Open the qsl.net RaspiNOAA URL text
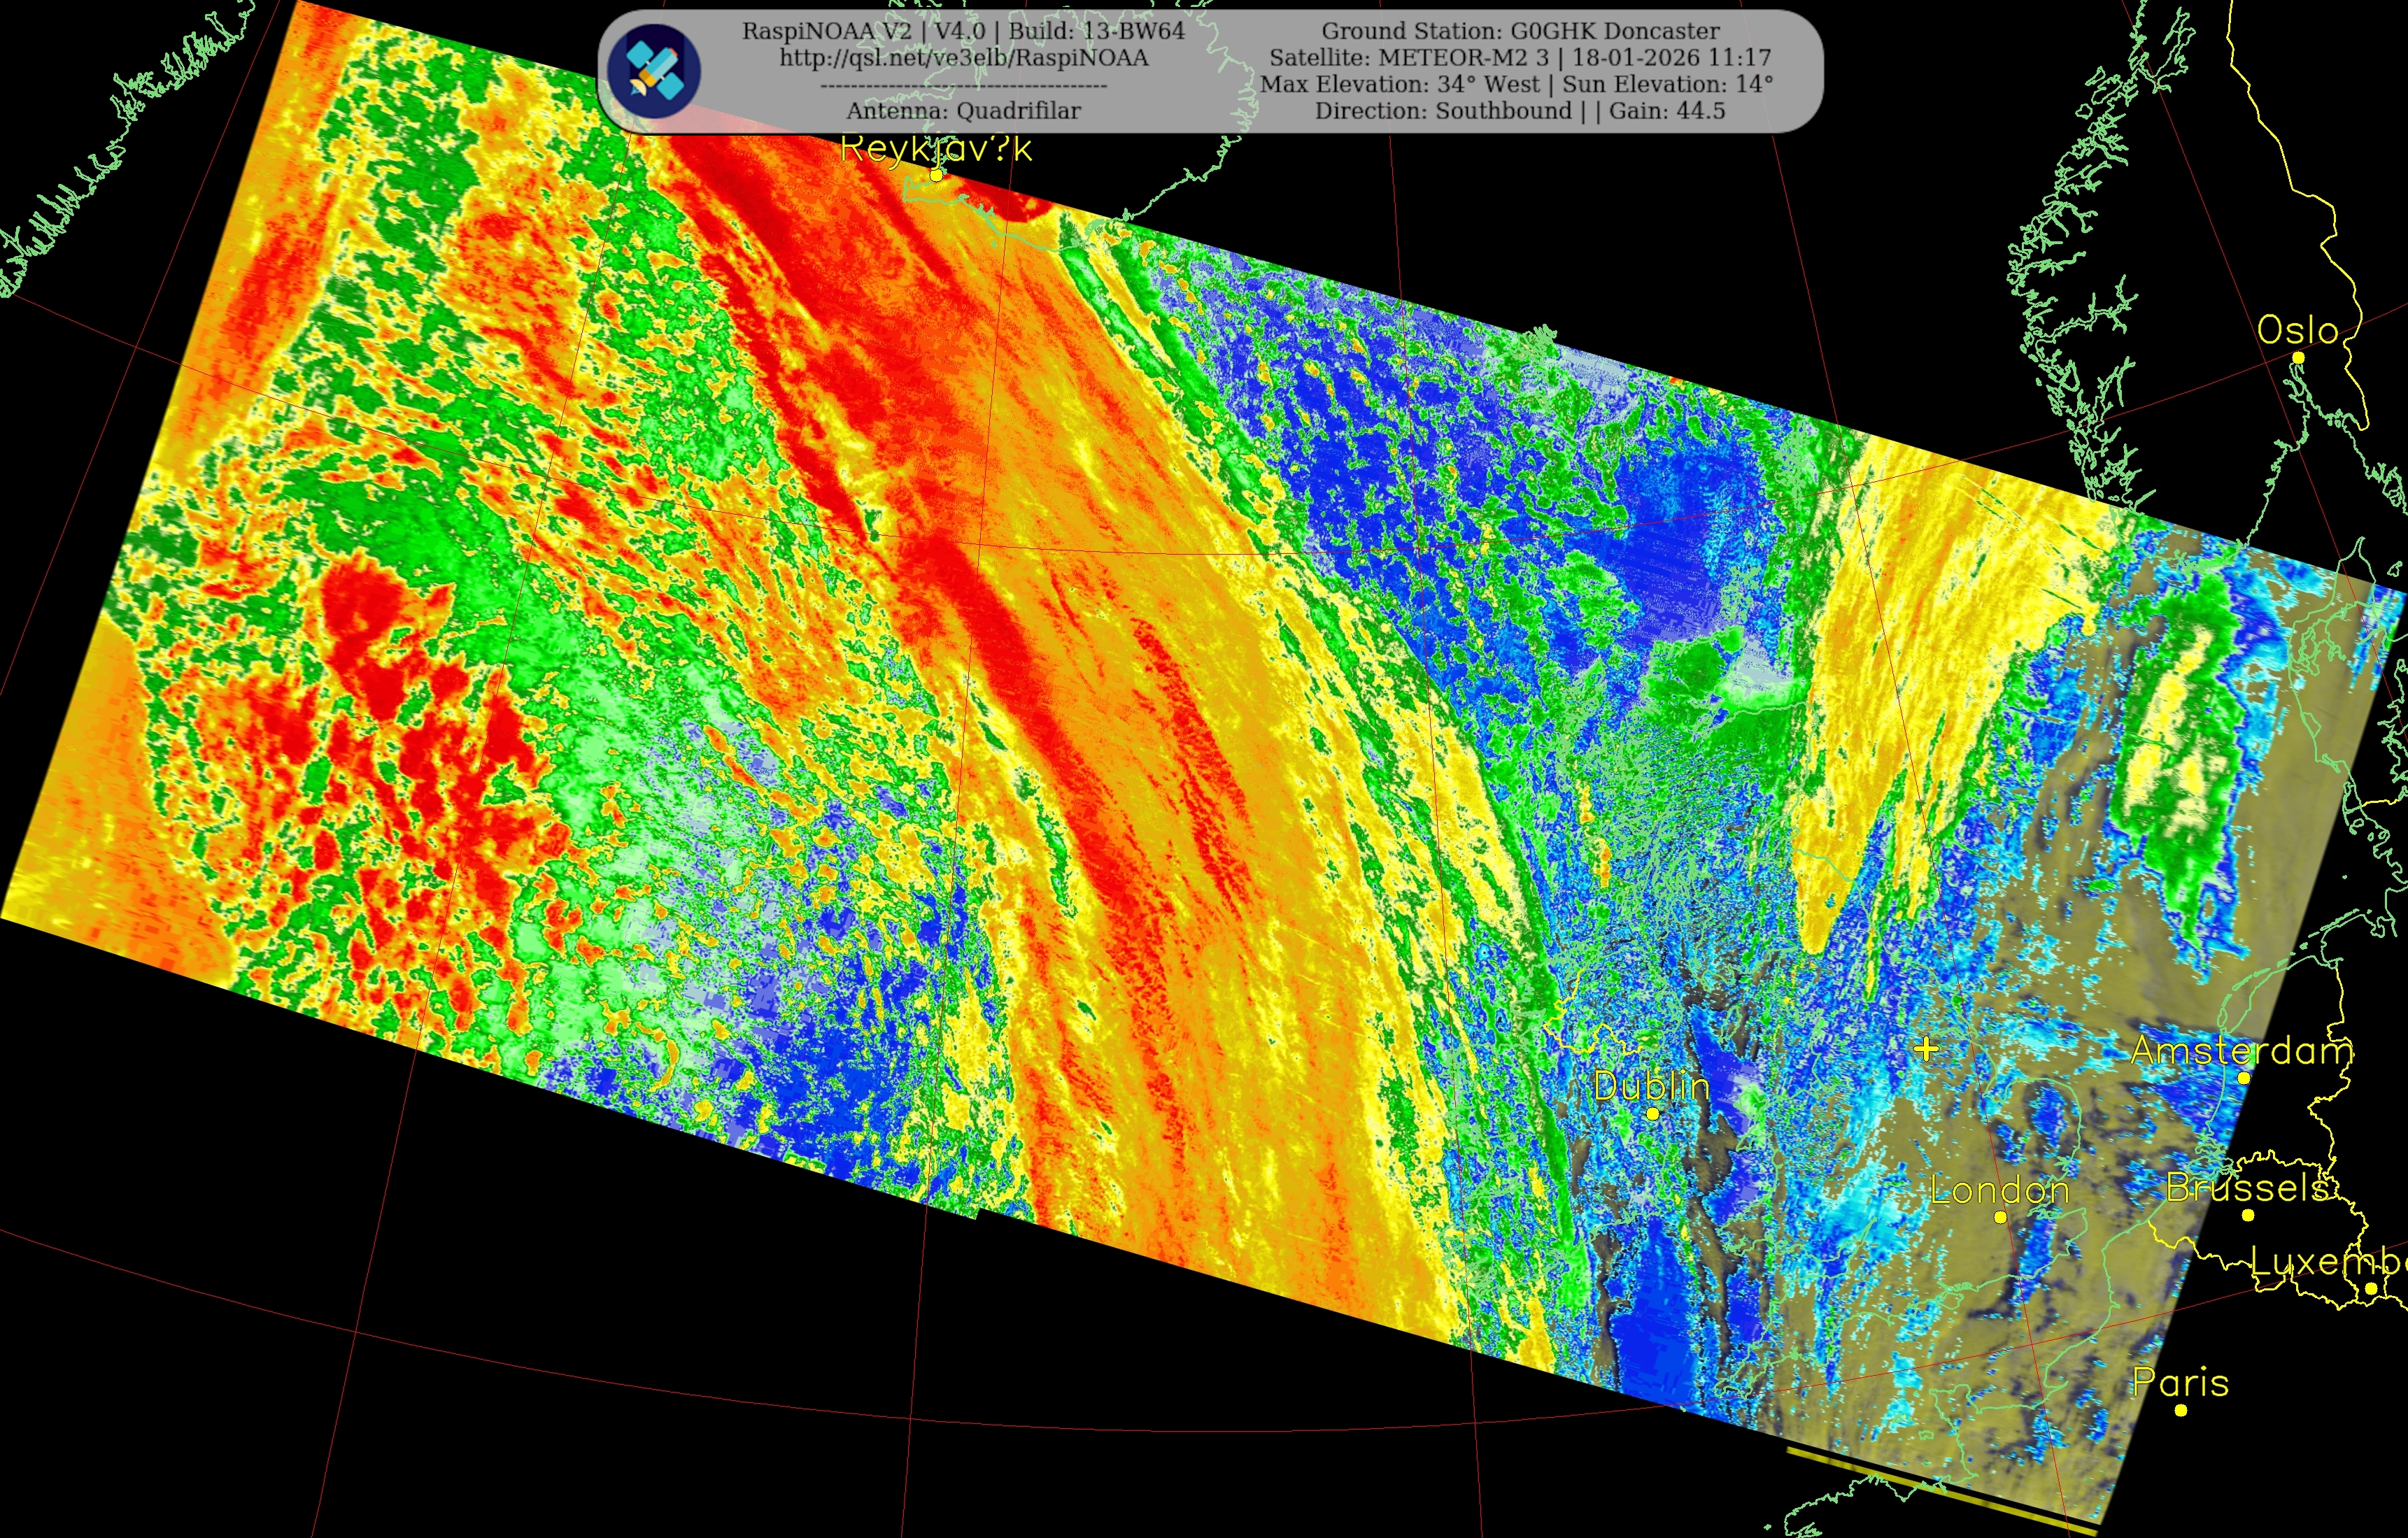The height and width of the screenshot is (1538, 2408). click(x=963, y=58)
